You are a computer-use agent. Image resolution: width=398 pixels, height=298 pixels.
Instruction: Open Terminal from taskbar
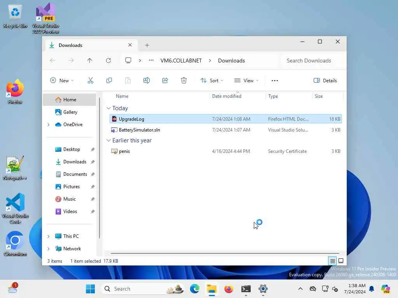[246, 289]
